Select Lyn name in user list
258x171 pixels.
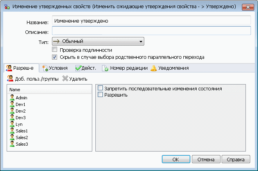coord(19,124)
